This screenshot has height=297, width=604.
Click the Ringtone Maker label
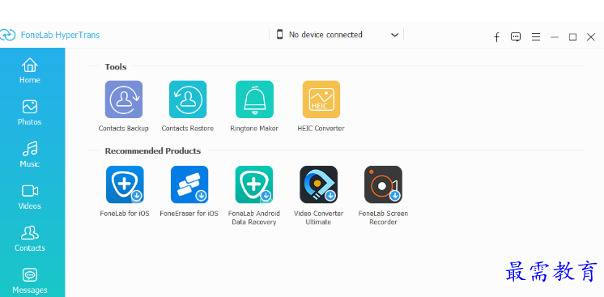click(x=254, y=129)
